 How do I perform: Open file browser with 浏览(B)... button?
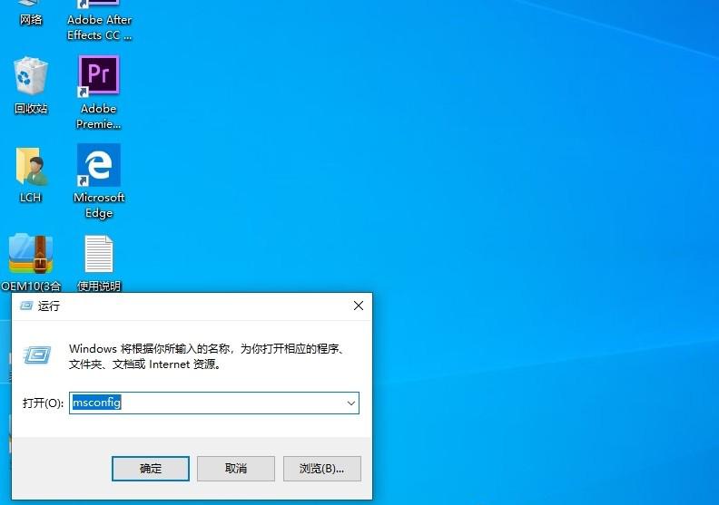[x=322, y=469]
